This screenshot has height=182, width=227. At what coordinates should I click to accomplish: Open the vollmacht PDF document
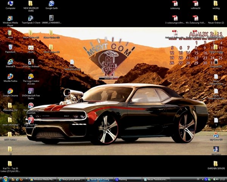pyautogui.click(x=195, y=4)
